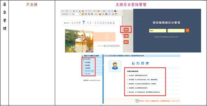Select the V5 YEAR orange block
This screenshot has height=106, width=207.
point(104,37)
